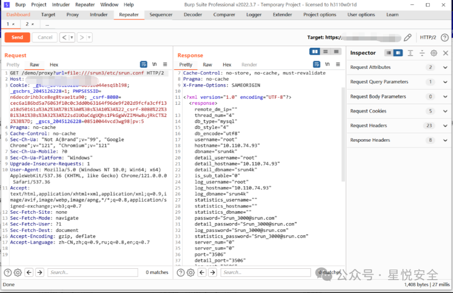Focus the Response search field
Viewport: 453px width, 293px height.
(x=266, y=272)
